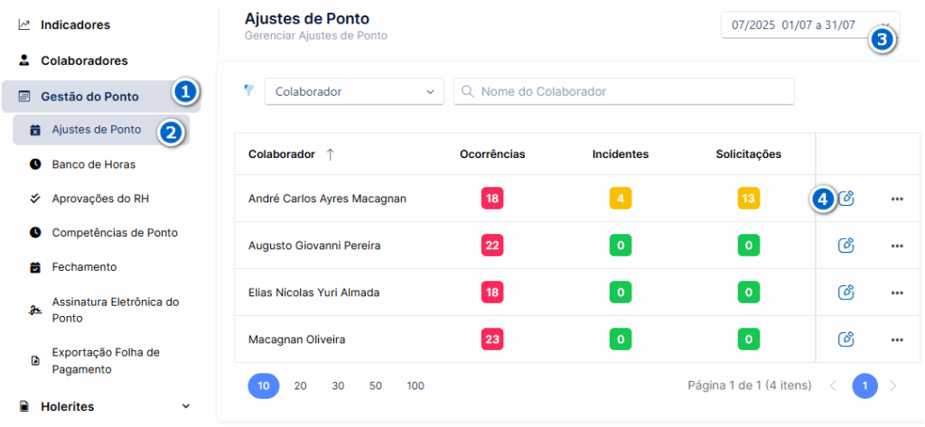Click the red 18 occurrences badge for André
Image resolution: width=925 pixels, height=427 pixels.
pos(492,199)
